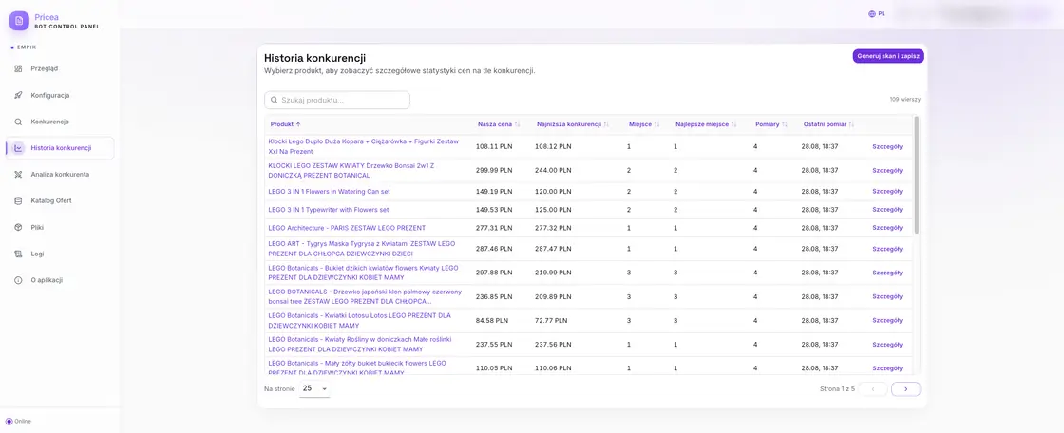This screenshot has height=433, width=1064.
Task: Click the Analiza konkurenta icon
Action: click(18, 175)
